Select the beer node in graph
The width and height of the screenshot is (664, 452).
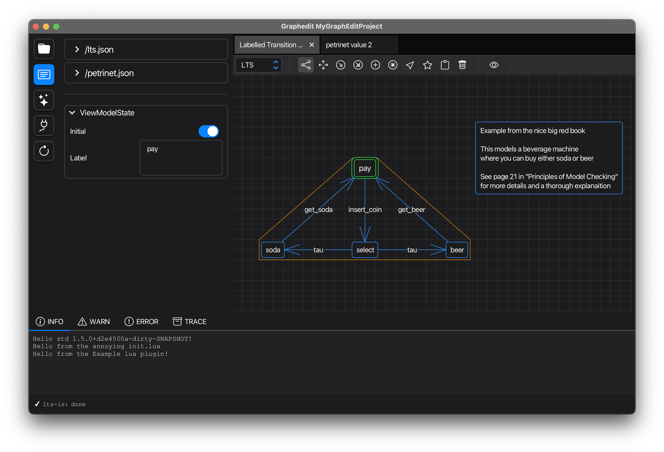pos(456,250)
